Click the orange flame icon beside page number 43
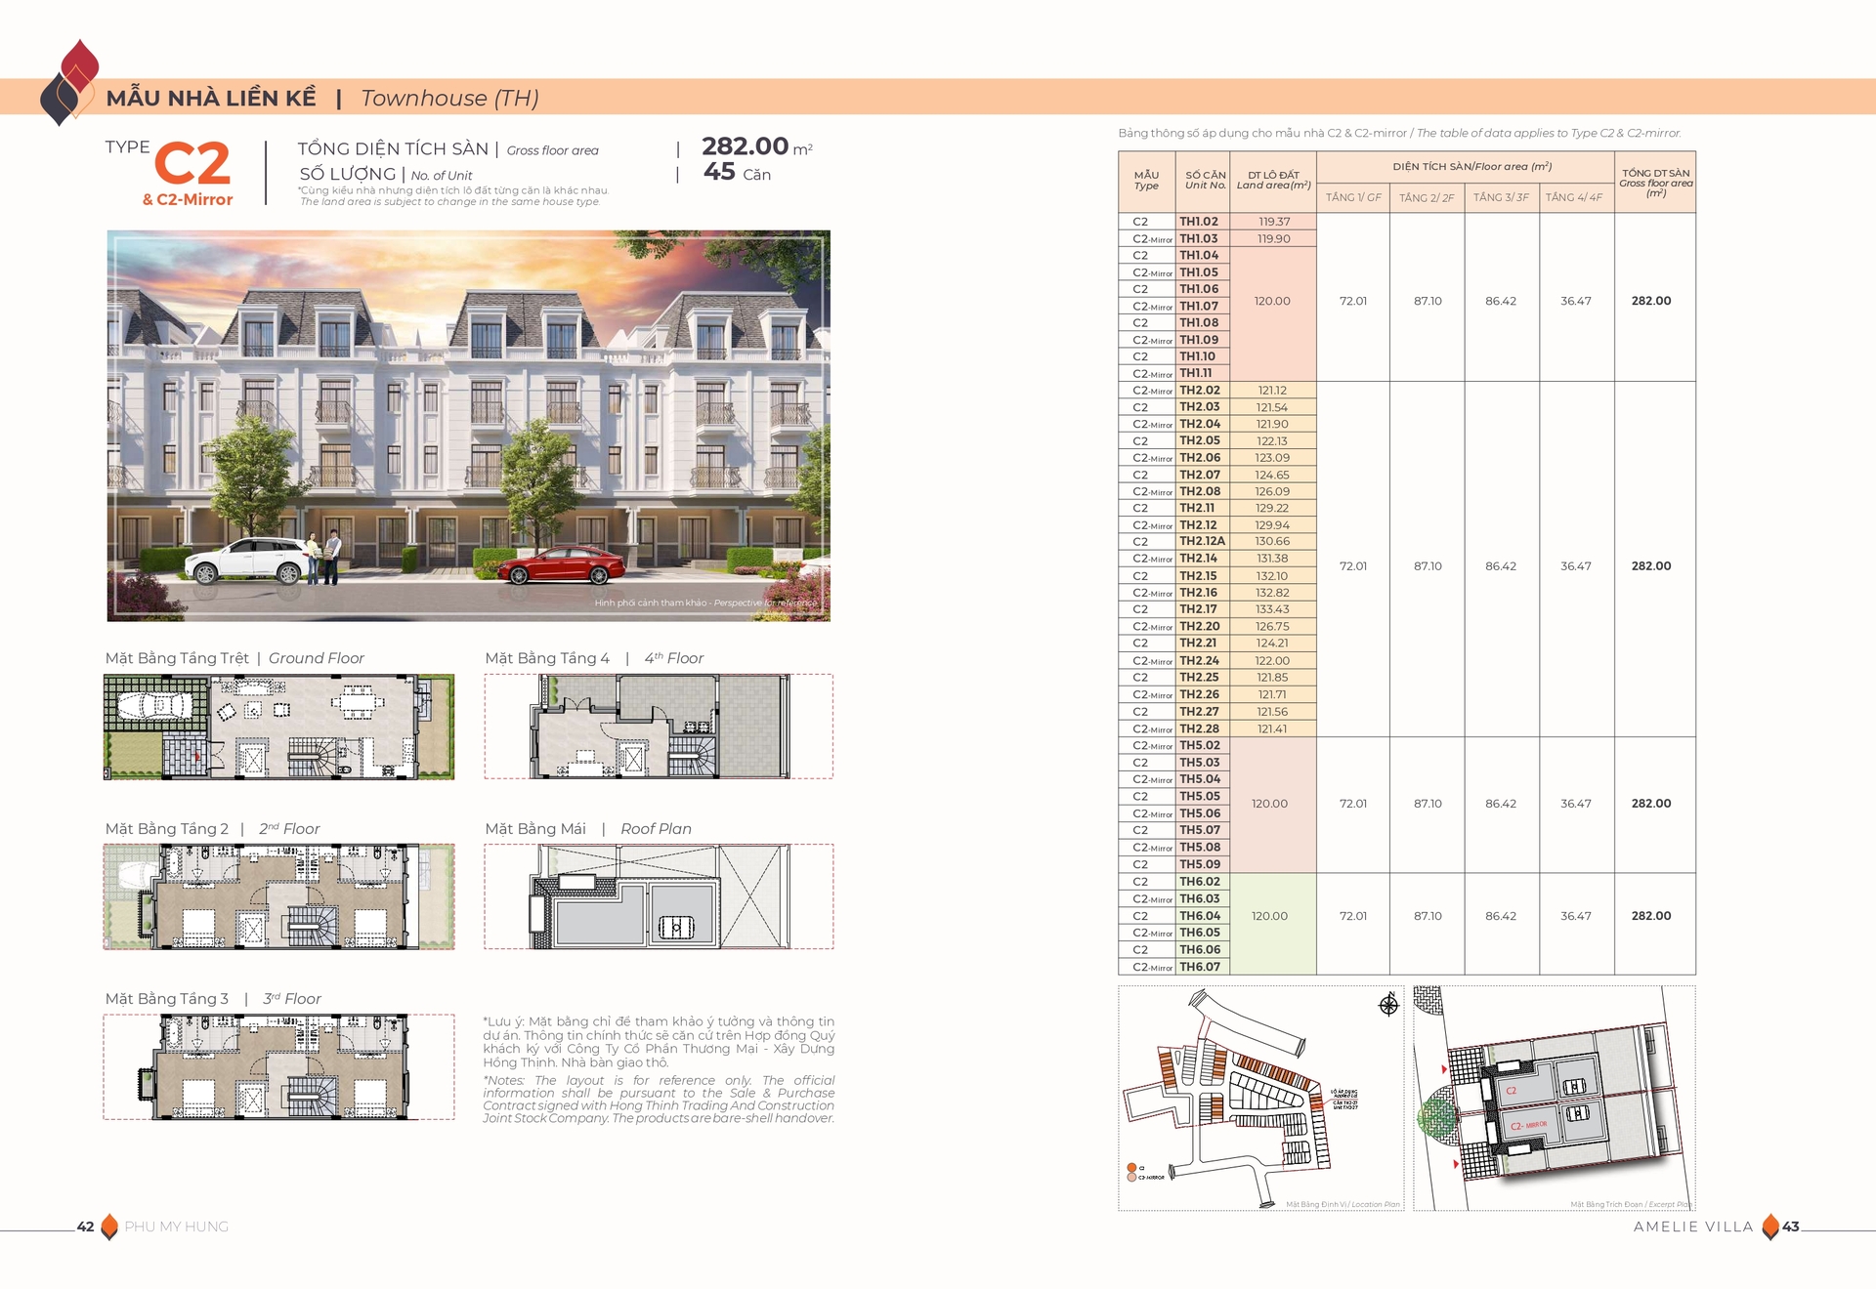This screenshot has width=1876, height=1289. point(1769,1227)
